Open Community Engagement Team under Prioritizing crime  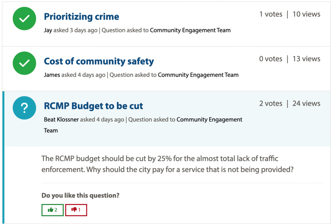pyautogui.click(x=190, y=30)
